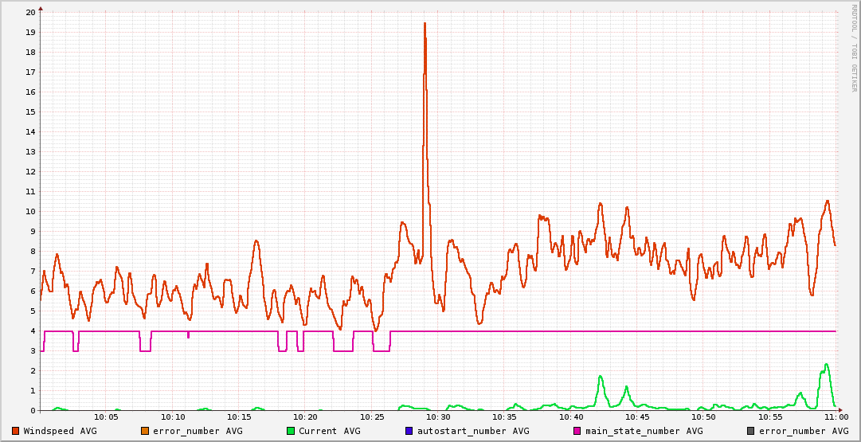Click the 20 value on the y-axis
Screen dimensions: 861x442
(x=30, y=12)
